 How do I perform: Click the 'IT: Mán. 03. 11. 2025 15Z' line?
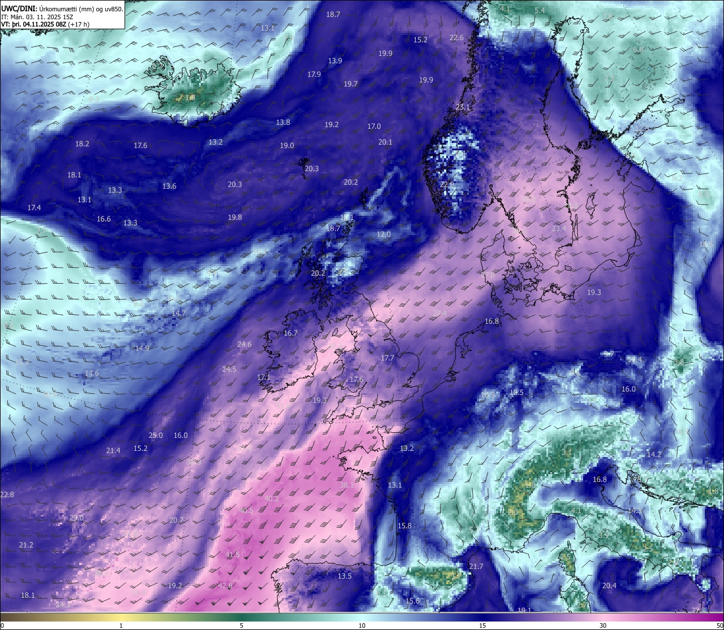pos(37,16)
